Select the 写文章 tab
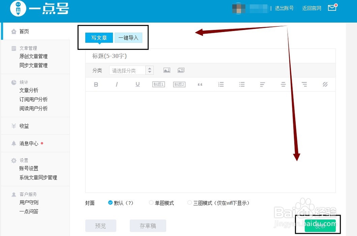Screen dimensions: 357x236 point(99,37)
